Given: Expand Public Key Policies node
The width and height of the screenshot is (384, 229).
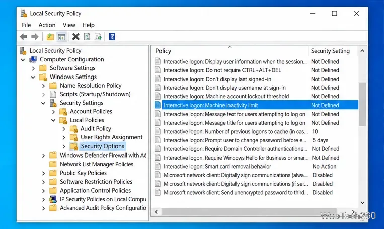Looking at the screenshot, I should (43, 173).
